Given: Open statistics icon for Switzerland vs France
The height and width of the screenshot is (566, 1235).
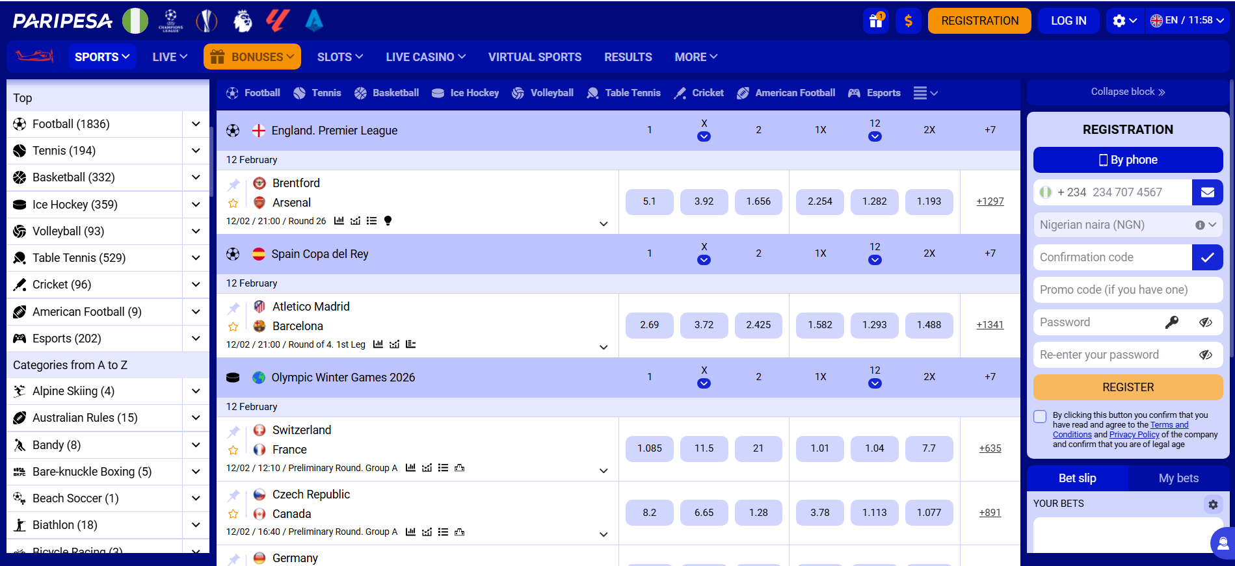Looking at the screenshot, I should (410, 468).
